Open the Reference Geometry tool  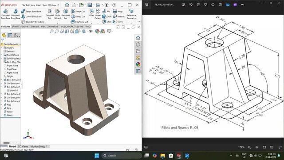(x=131, y=14)
